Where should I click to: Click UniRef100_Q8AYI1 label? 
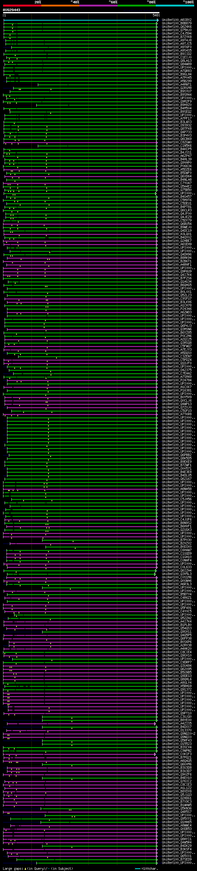(x=177, y=839)
